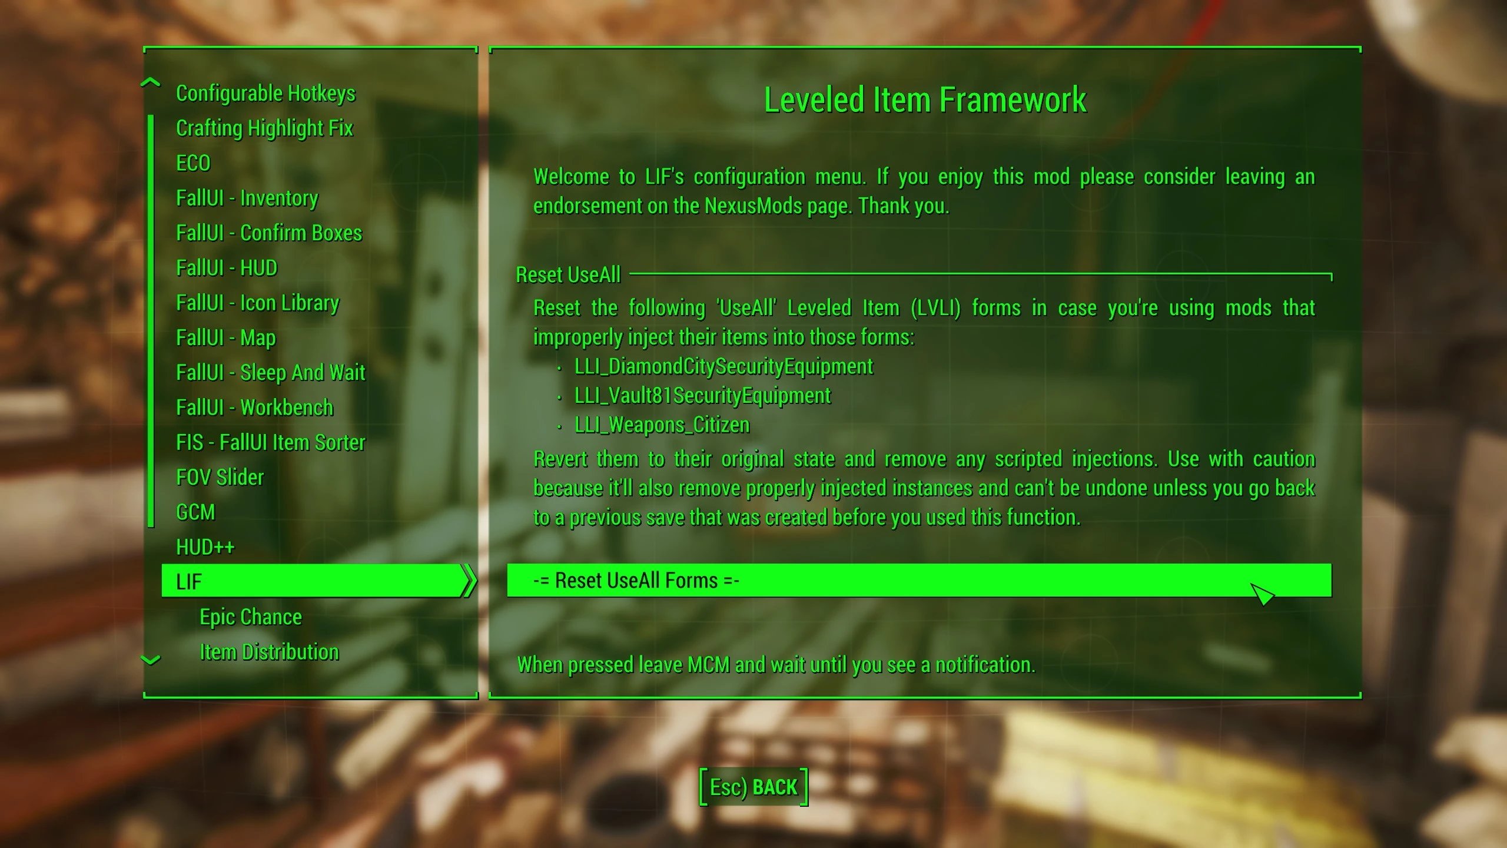Select Configurable Hotkeys mod entry
The height and width of the screenshot is (848, 1507).
(266, 91)
